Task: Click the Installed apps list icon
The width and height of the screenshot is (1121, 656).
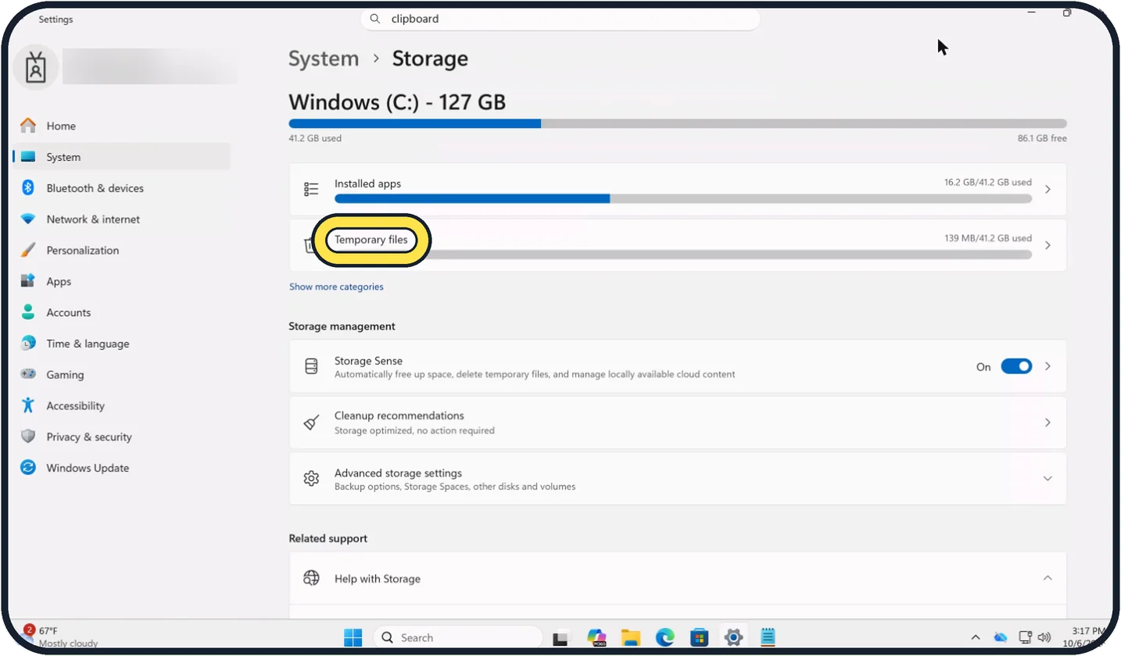Action: tap(311, 189)
